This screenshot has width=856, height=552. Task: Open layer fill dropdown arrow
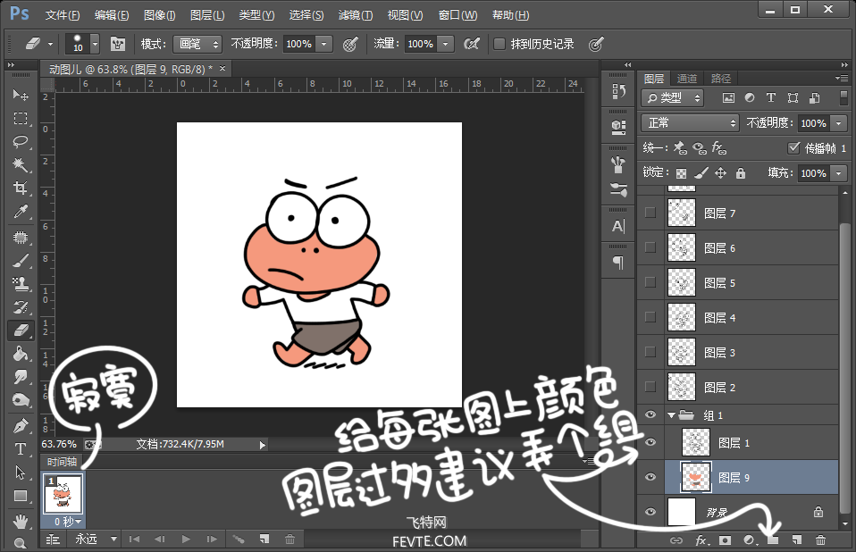point(838,173)
